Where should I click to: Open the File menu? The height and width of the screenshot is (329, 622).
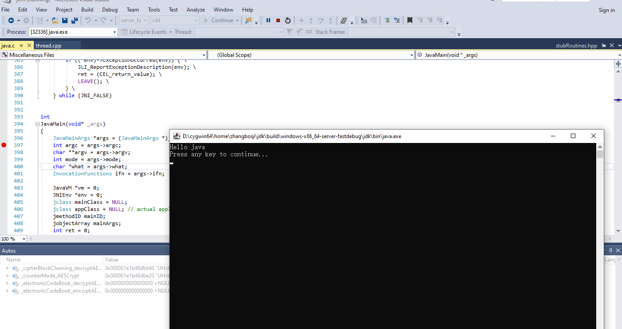click(x=5, y=10)
